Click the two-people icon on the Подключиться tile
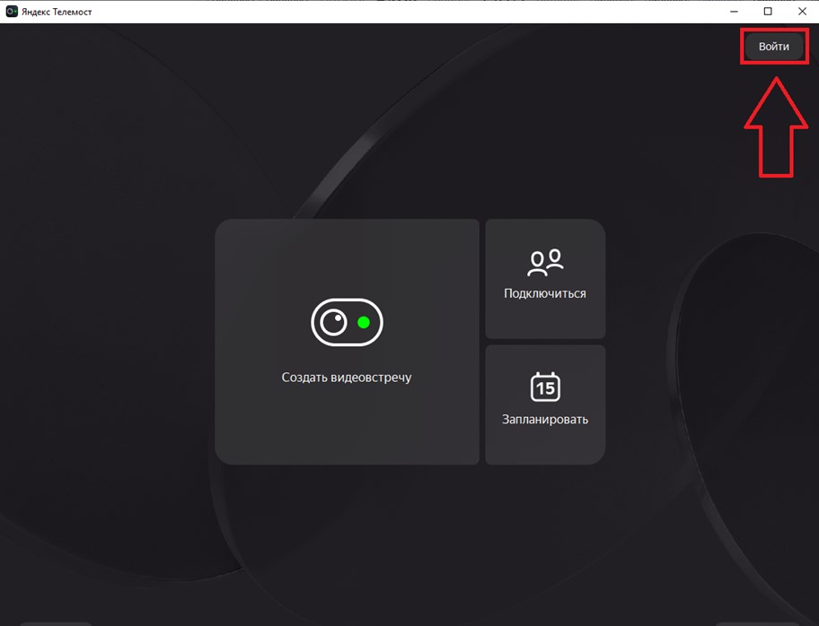Screen dimensions: 819x626 tap(545, 262)
